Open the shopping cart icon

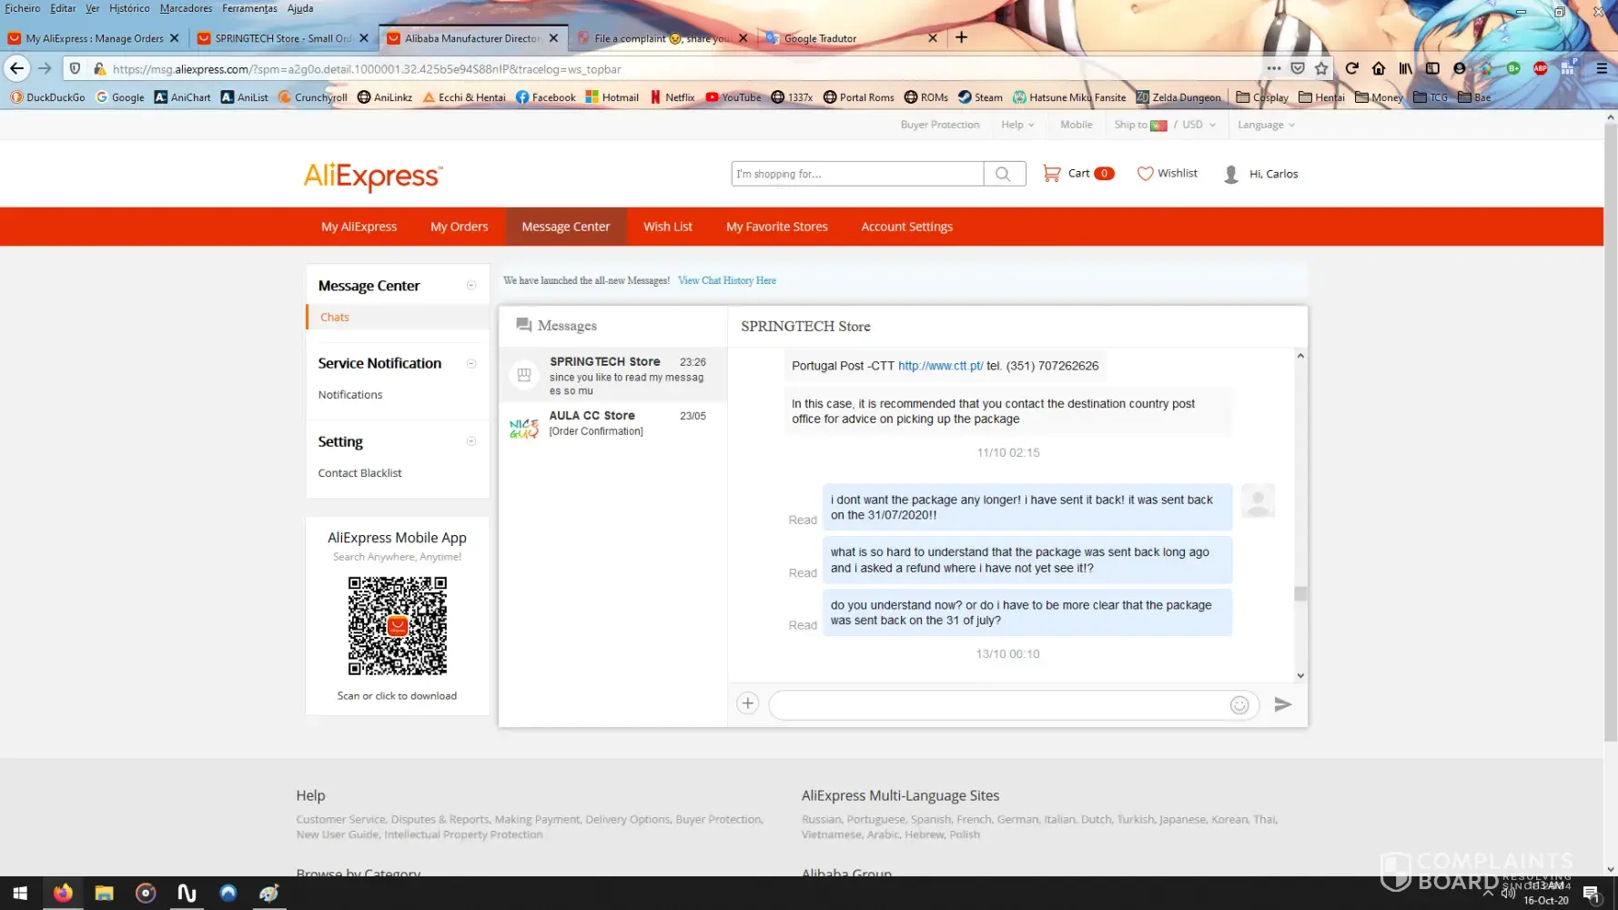(1051, 173)
